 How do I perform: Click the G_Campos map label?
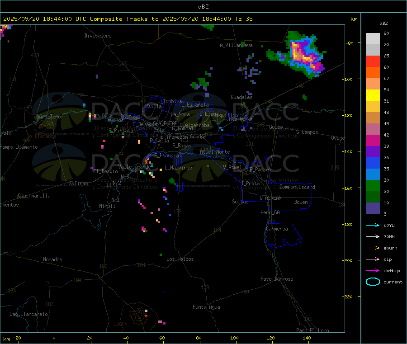click(x=307, y=132)
